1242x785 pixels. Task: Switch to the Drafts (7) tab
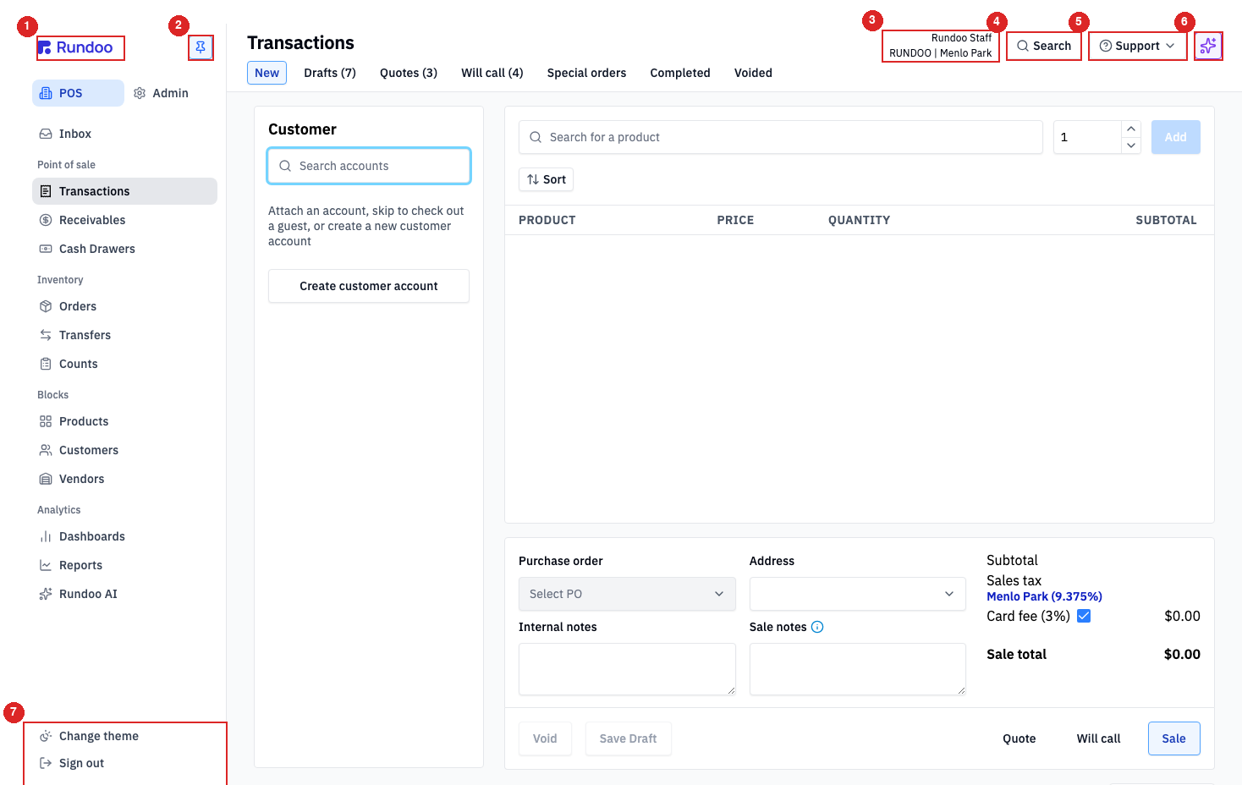[x=330, y=73]
